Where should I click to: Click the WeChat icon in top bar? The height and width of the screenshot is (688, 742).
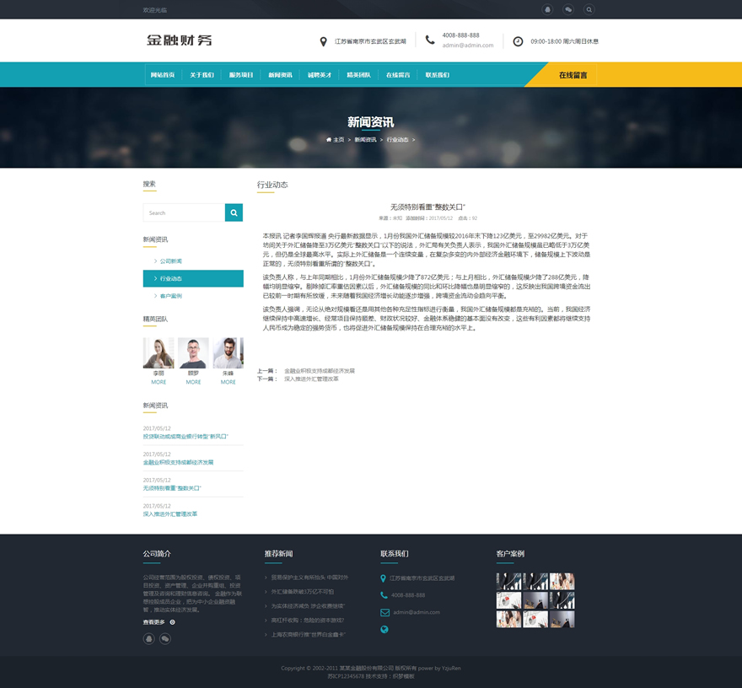568,9
